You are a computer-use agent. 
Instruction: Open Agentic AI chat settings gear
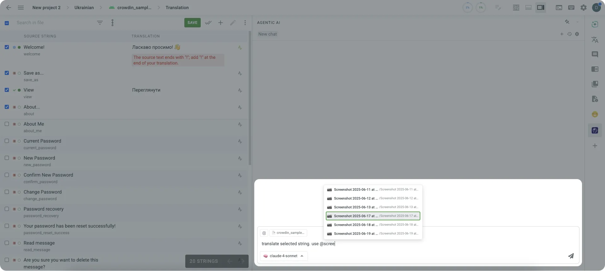click(577, 34)
